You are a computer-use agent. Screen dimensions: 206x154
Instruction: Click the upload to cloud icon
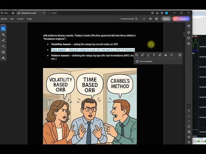pyautogui.click(x=150, y=19)
